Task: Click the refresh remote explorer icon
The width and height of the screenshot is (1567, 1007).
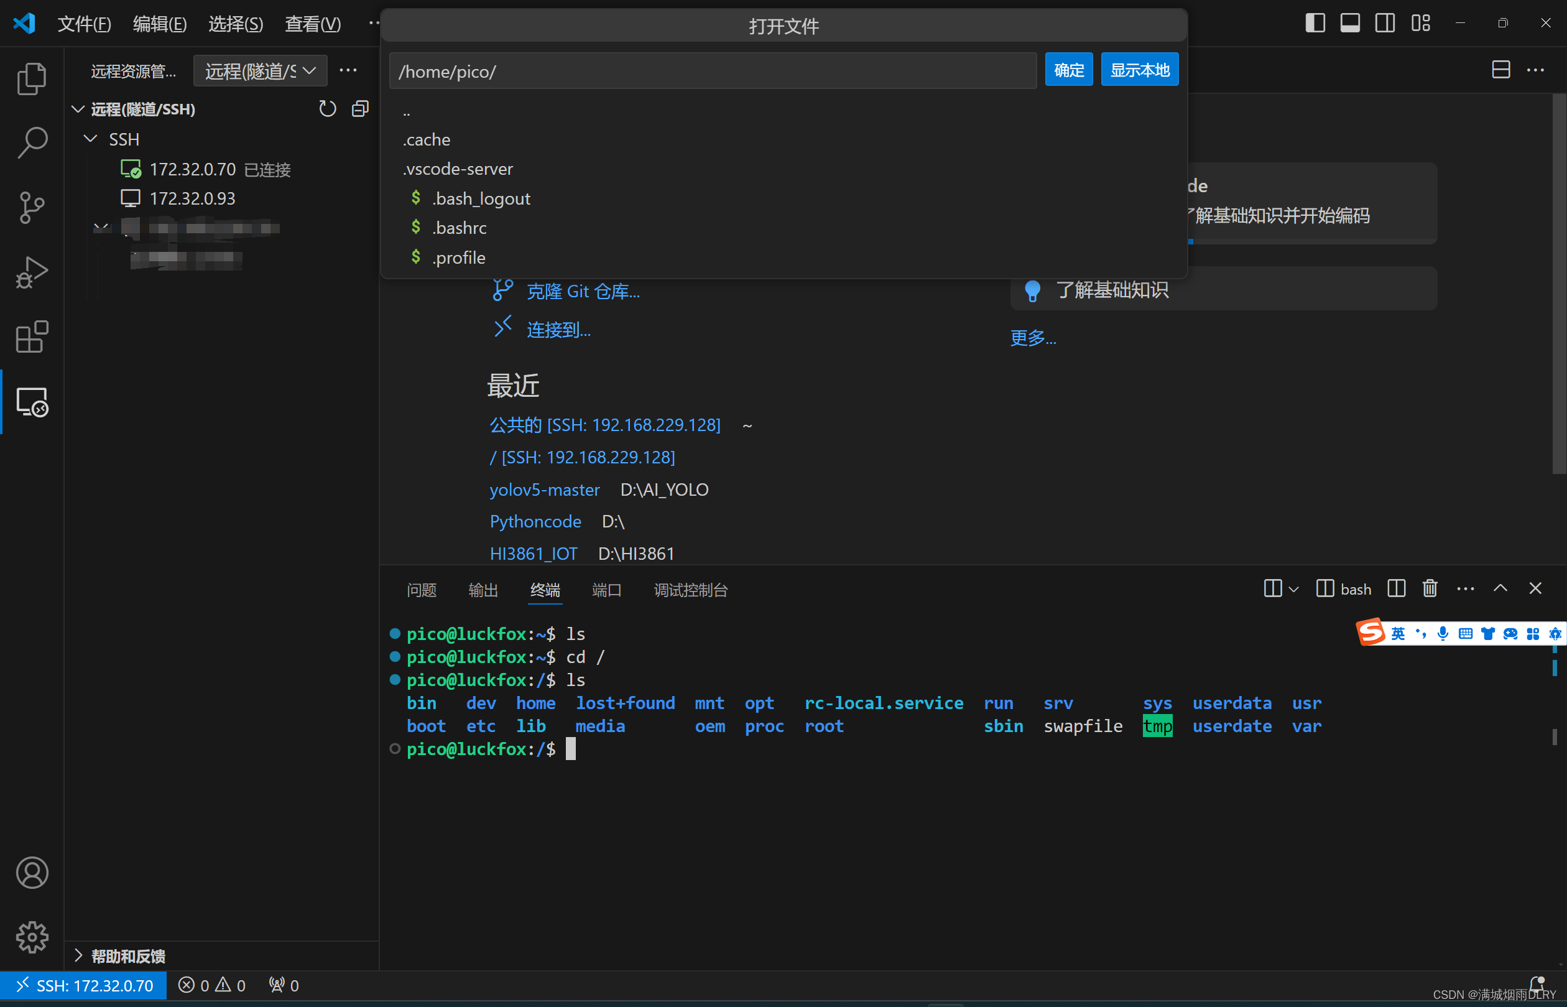Action: [x=327, y=109]
